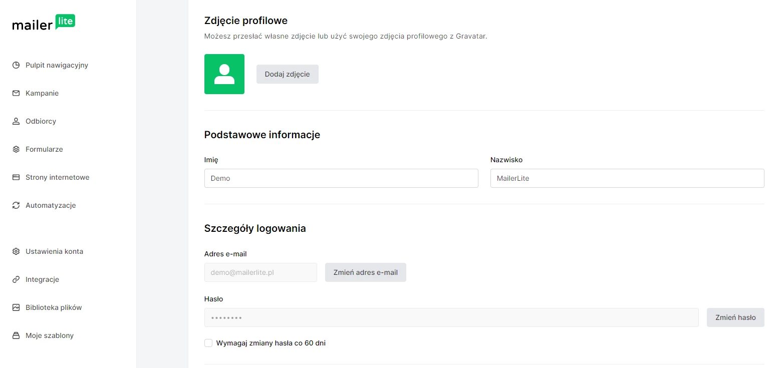Image resolution: width=781 pixels, height=368 pixels.
Task: Focus the Nazwisko input field
Action: 627,178
